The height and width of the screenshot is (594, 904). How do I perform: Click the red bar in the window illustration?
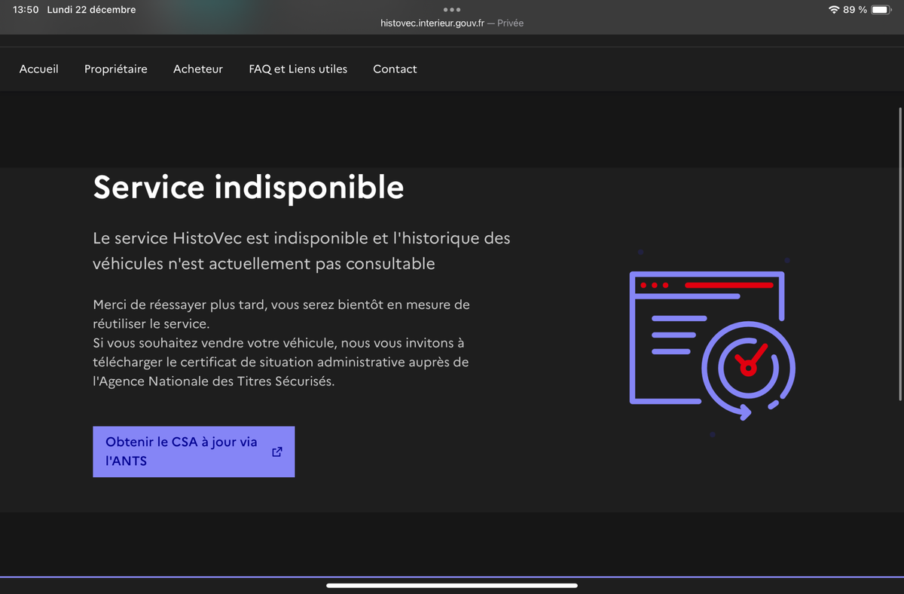[x=728, y=286]
